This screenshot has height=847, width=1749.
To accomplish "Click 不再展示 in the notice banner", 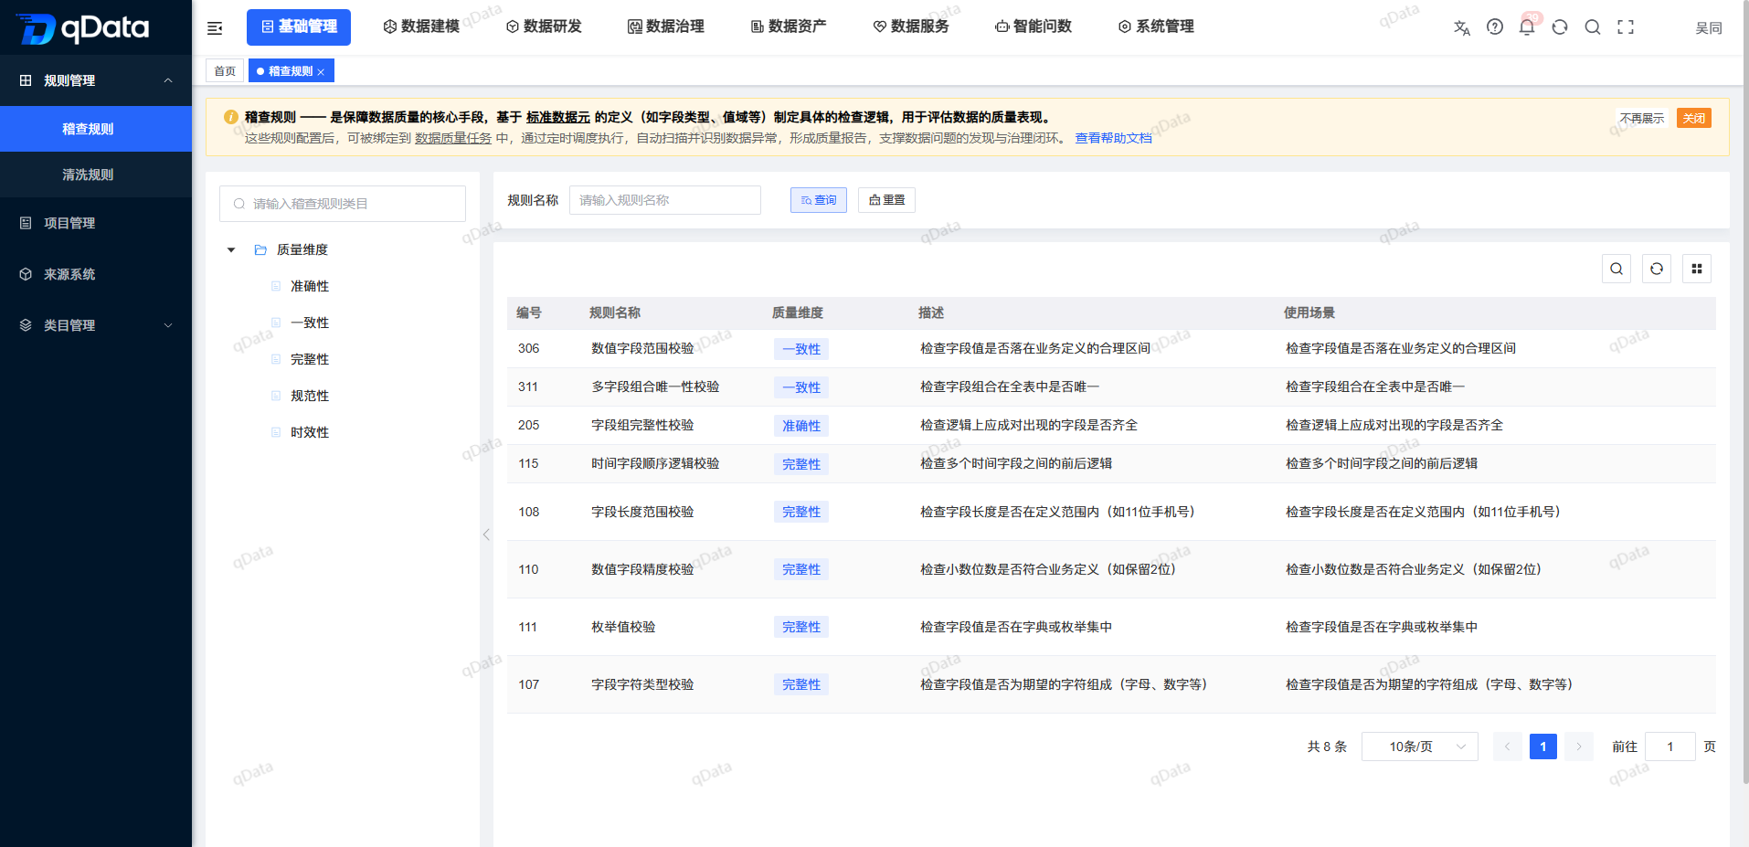I will [1642, 118].
